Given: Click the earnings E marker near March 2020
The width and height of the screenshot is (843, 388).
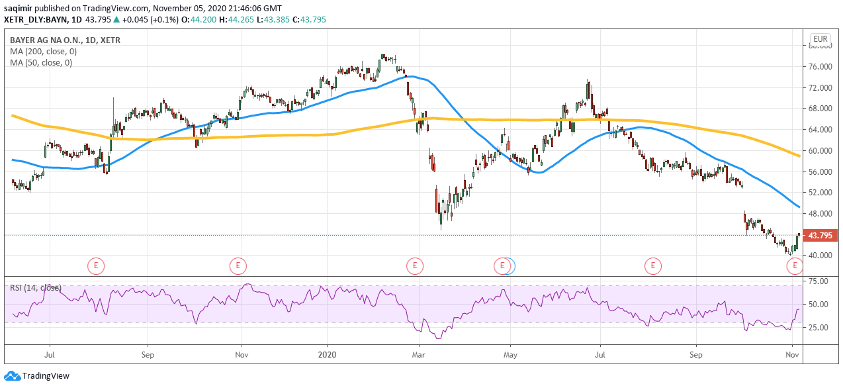Looking at the screenshot, I should 415,266.
